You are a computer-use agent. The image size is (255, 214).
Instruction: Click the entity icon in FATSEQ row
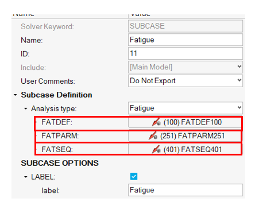[x=156, y=149]
